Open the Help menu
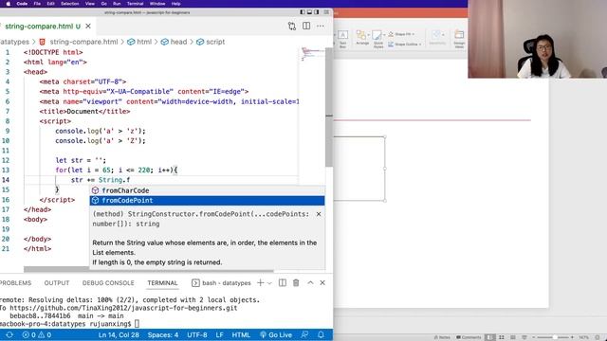Screen dimensions: 607x341 (x=175, y=4)
